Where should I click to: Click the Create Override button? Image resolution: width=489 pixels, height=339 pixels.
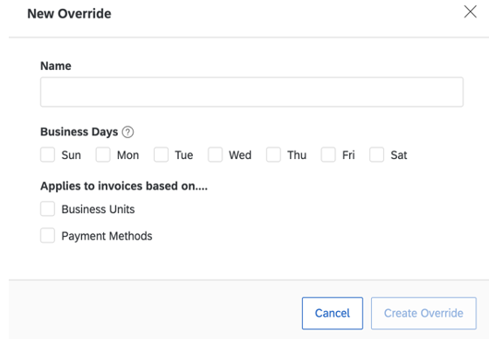point(424,313)
